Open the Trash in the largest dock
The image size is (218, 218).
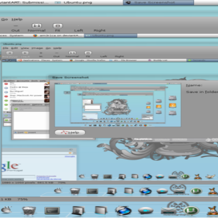pyautogui.click(x=29, y=210)
